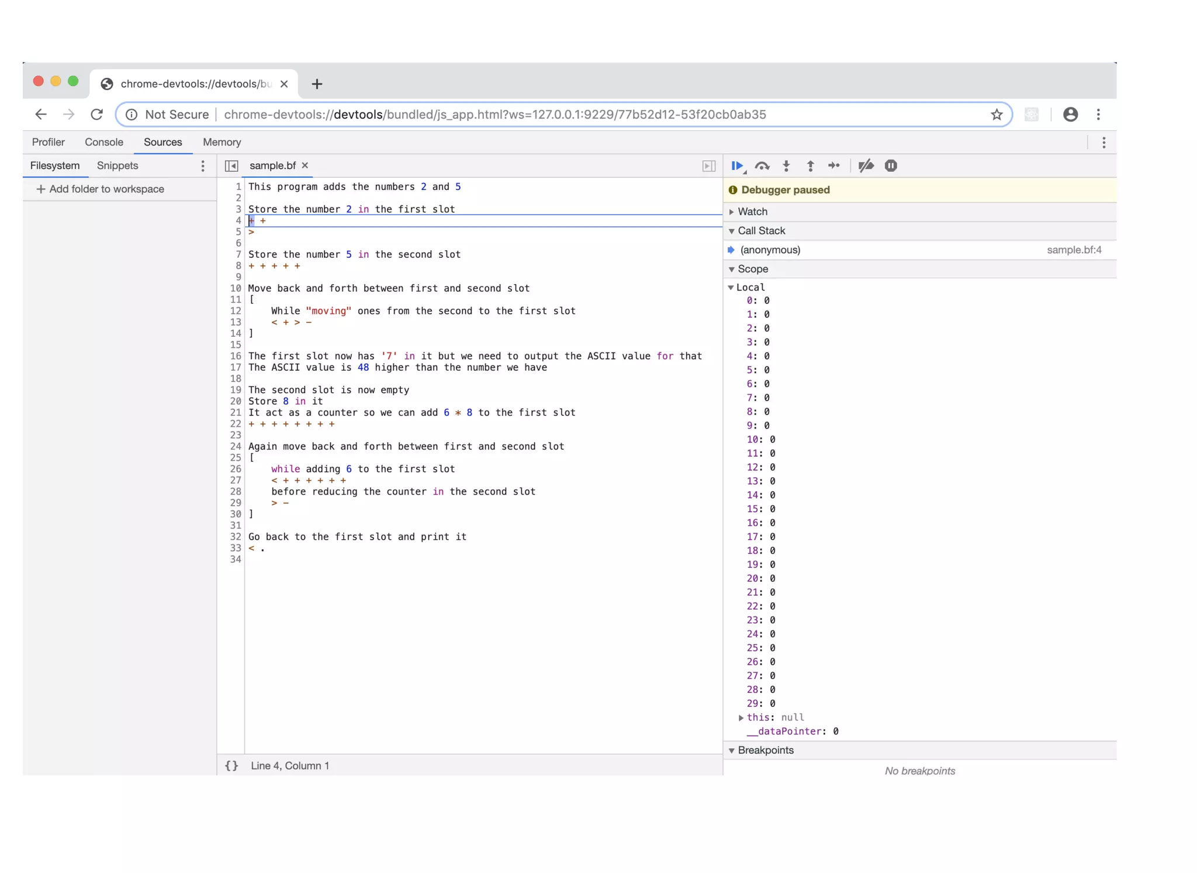Click the single Step button
Screen dimensions: 1197x873
pyautogui.click(x=834, y=166)
